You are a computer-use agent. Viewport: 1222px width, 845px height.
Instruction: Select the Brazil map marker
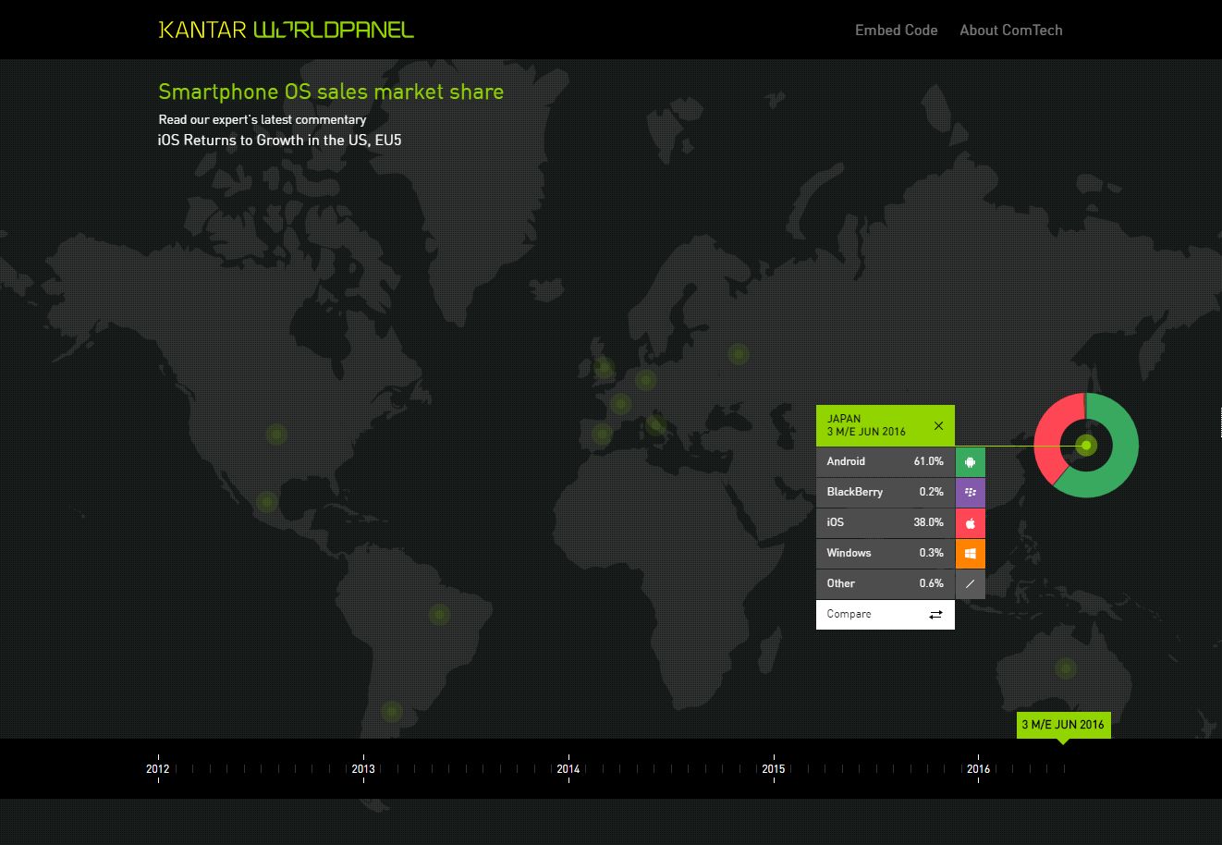pos(439,614)
